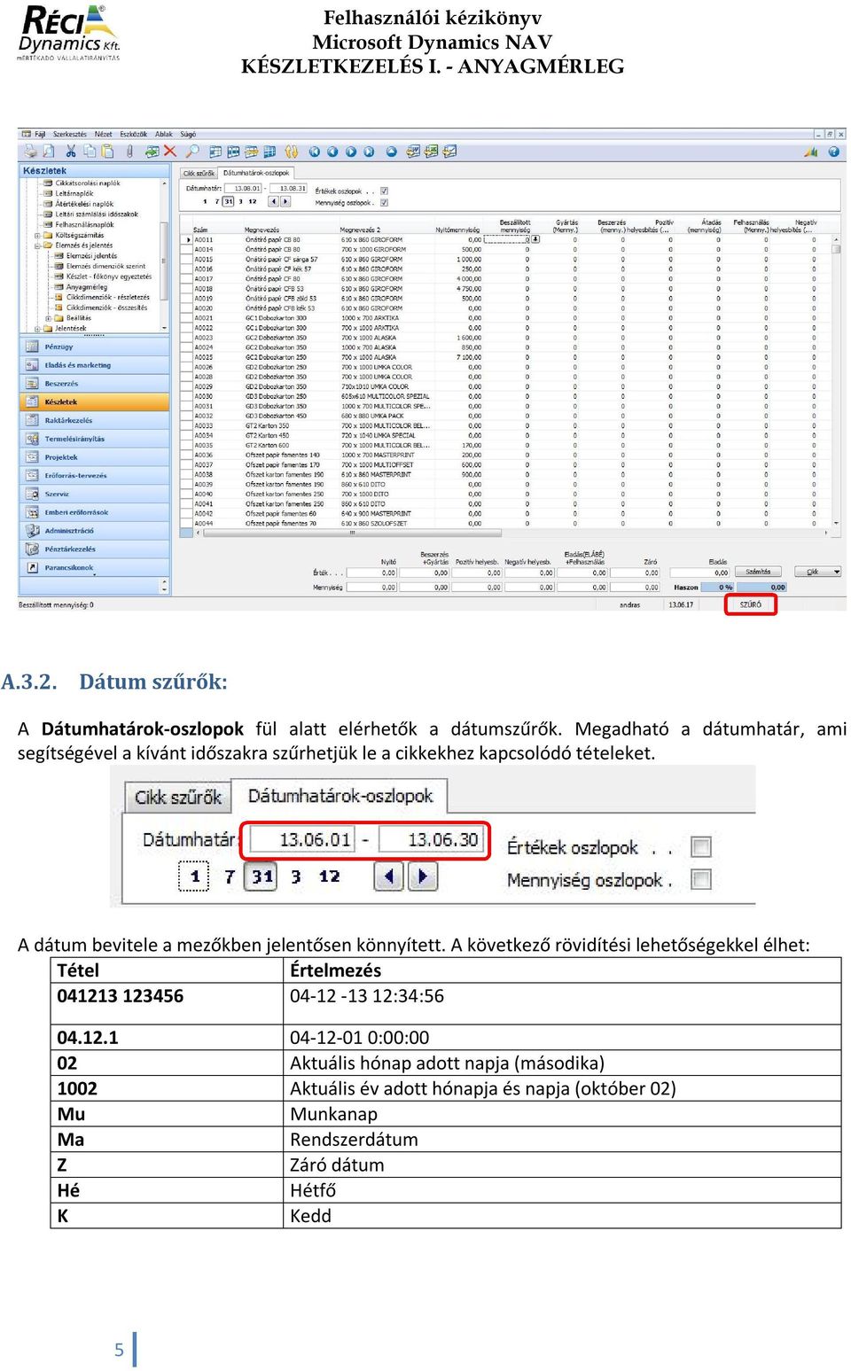Click the navigation tree scroll-up arrow
This screenshot has width=851, height=1371.
point(164,183)
